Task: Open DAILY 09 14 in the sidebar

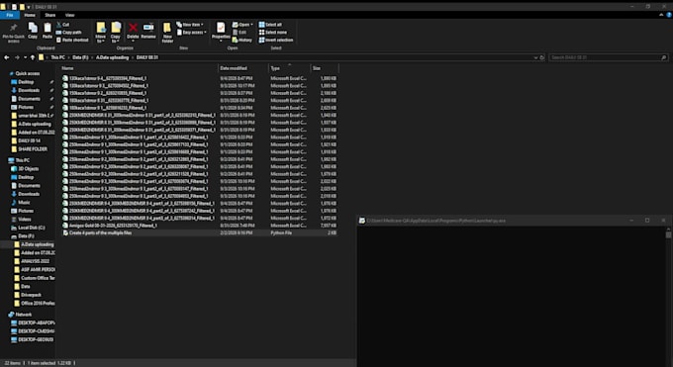Action: (x=29, y=140)
